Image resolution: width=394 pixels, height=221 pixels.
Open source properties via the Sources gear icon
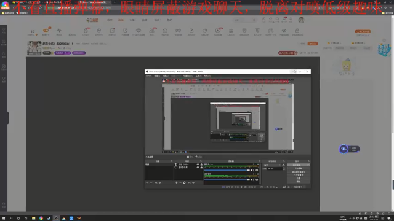tap(184, 183)
